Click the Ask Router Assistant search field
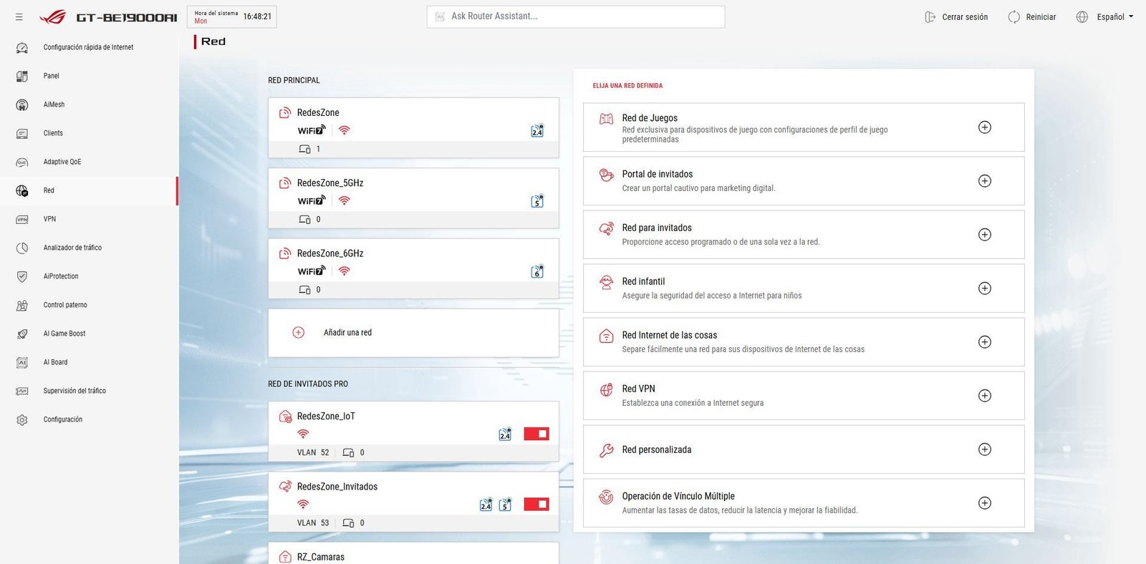 click(575, 16)
